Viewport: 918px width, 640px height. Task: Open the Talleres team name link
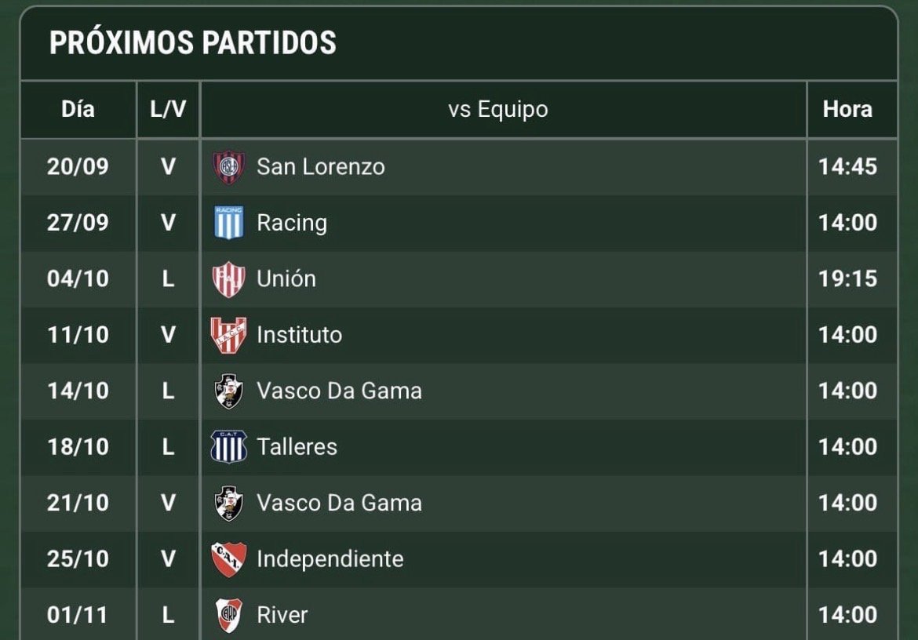tap(297, 448)
